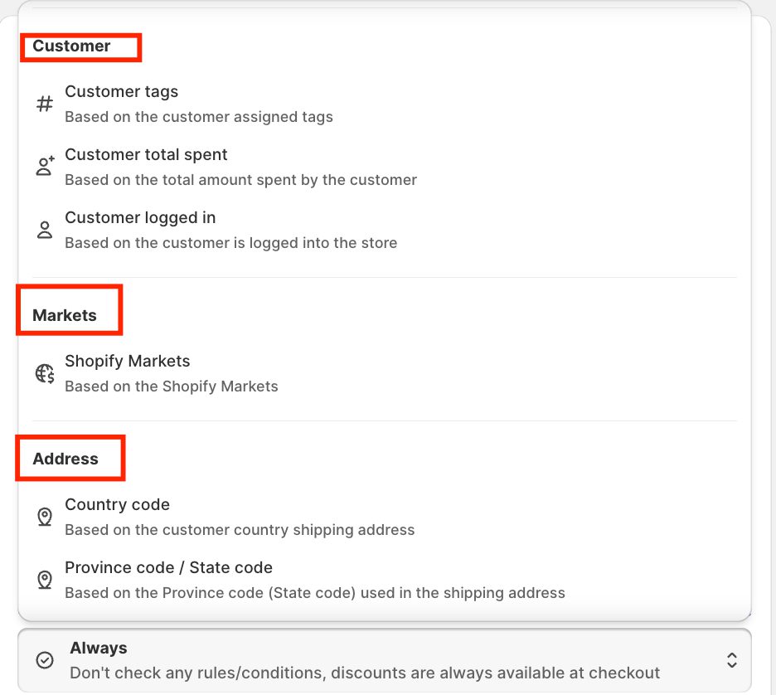Select the Customer tags option title
This screenshot has height=695, width=776.
(x=121, y=92)
